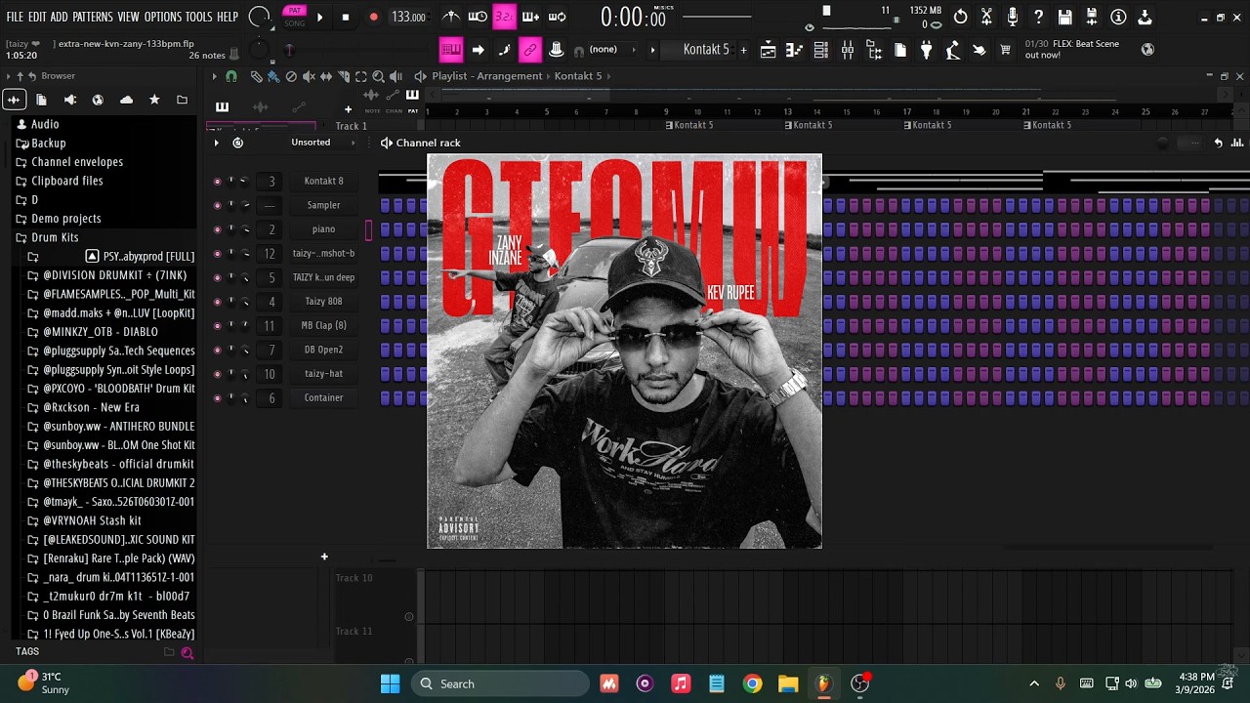The width and height of the screenshot is (1250, 703).
Task: Switch to SONG mode
Action: point(295,22)
